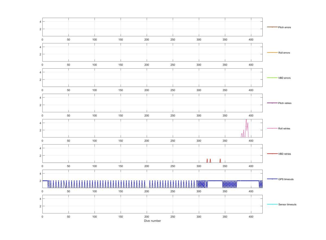The height and width of the screenshot is (240, 326).
Task: Select the Roll retries legend label
Action: pos(284,129)
